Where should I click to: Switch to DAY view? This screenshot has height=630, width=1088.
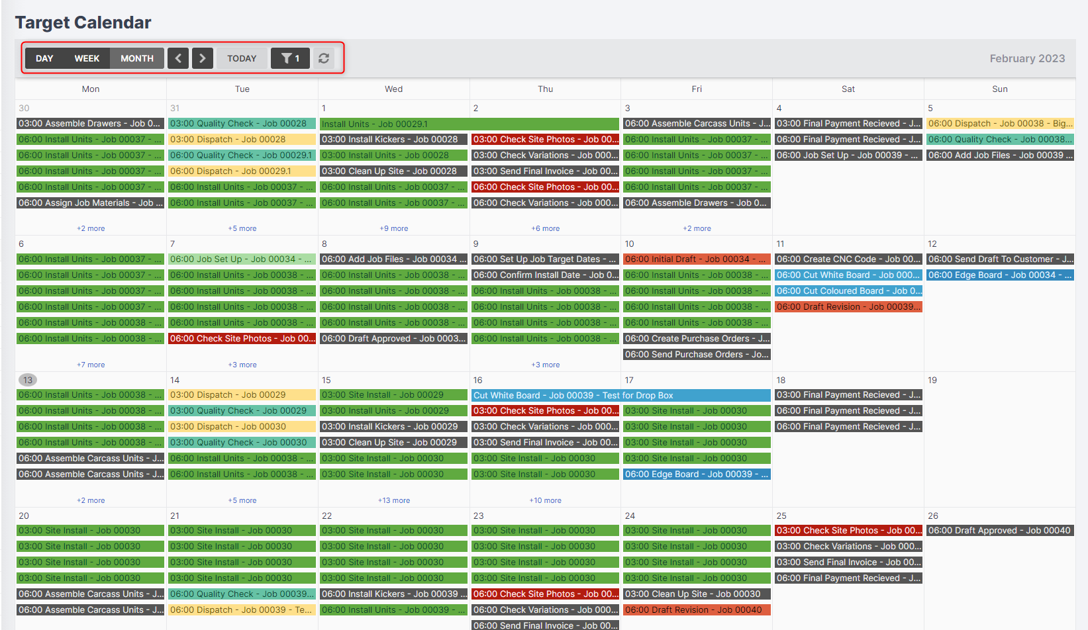44,58
